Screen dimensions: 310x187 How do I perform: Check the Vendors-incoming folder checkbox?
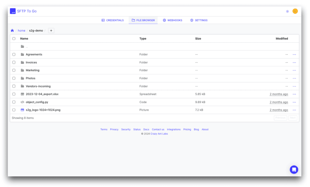point(14,86)
